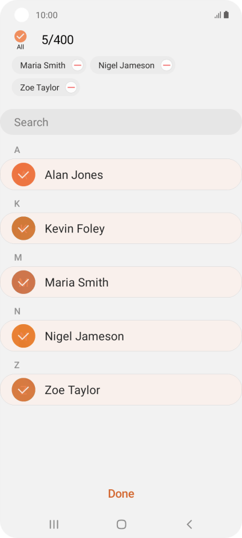Uncheck Alan Jones contact checkmark

(x=23, y=175)
